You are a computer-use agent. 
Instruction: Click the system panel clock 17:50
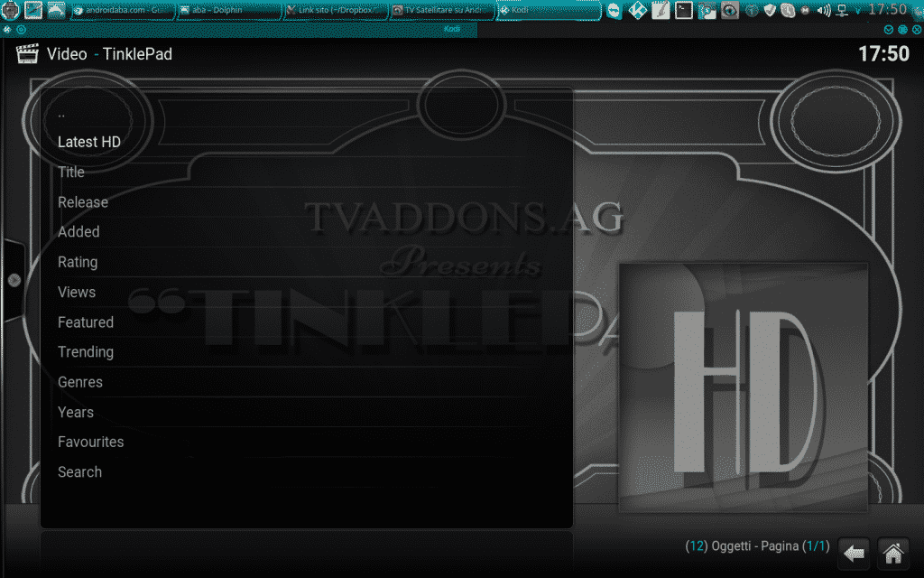click(x=888, y=9)
